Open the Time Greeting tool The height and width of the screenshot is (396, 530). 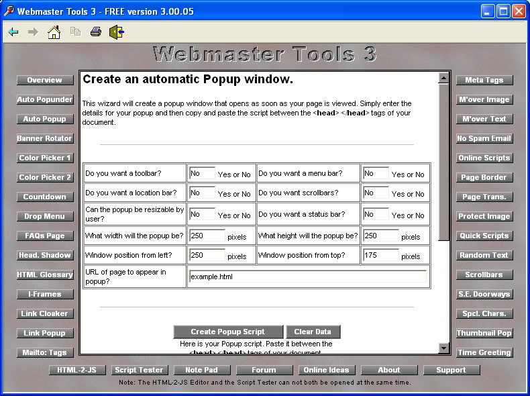click(484, 352)
